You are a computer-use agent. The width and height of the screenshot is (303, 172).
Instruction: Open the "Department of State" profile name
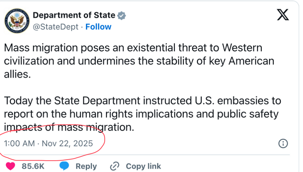(x=74, y=15)
